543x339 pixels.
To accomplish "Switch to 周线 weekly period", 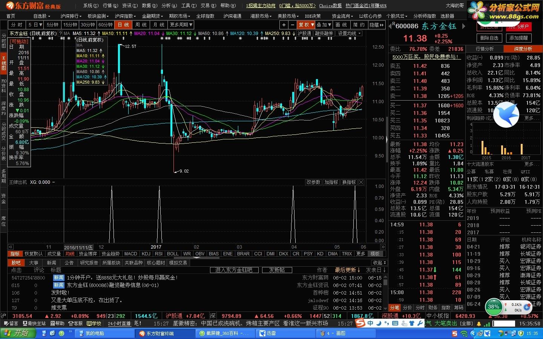I will tap(141, 25).
